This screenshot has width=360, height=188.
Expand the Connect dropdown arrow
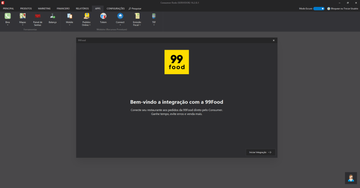click(120, 25)
